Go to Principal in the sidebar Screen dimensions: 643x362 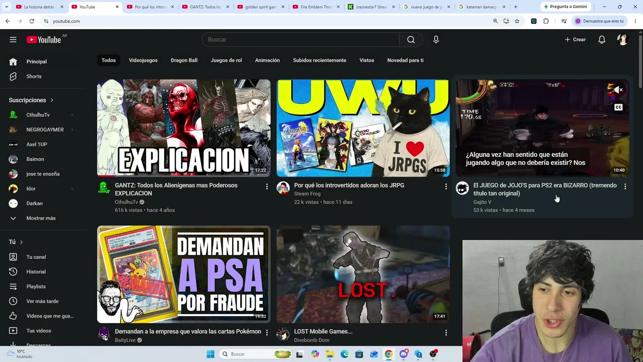pyautogui.click(x=41, y=61)
